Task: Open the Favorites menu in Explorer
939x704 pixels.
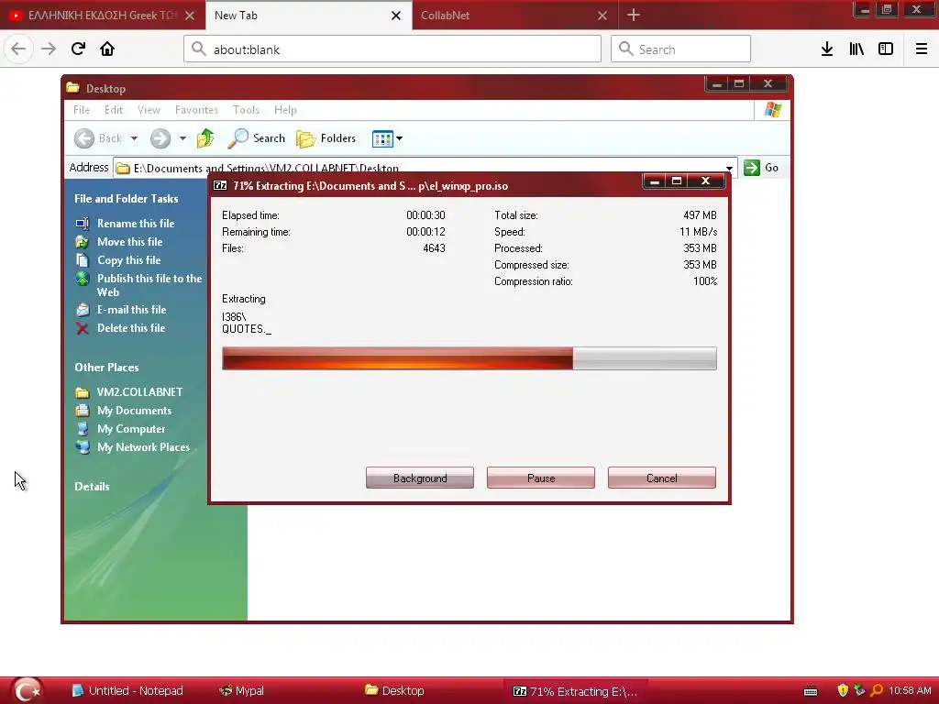Action: tap(196, 110)
